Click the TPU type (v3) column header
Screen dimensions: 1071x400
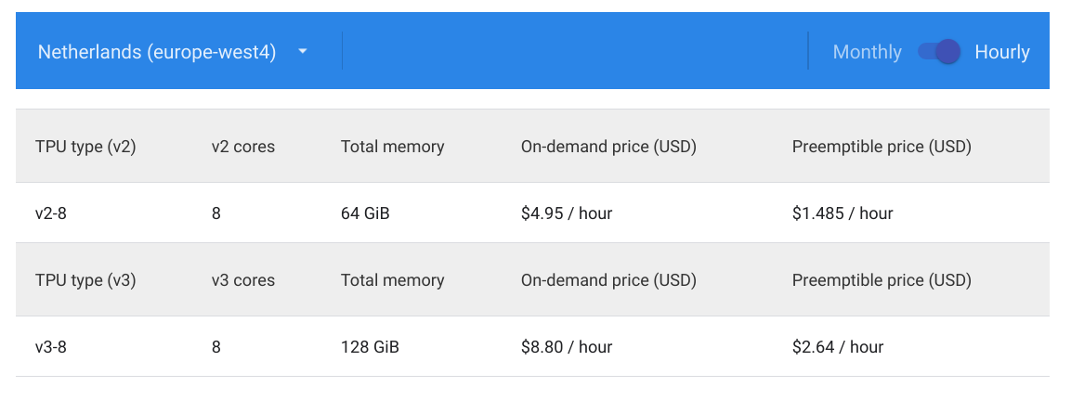pyautogui.click(x=85, y=280)
